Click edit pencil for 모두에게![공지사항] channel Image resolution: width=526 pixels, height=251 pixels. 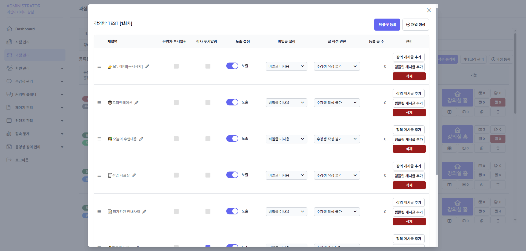pos(147,66)
